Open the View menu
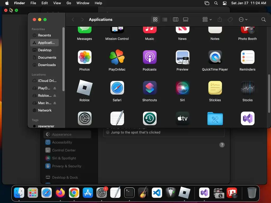 (57, 3)
